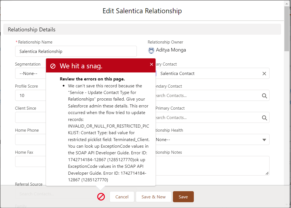Click the Relationship Owner label
291x208 pixels.
(x=165, y=42)
